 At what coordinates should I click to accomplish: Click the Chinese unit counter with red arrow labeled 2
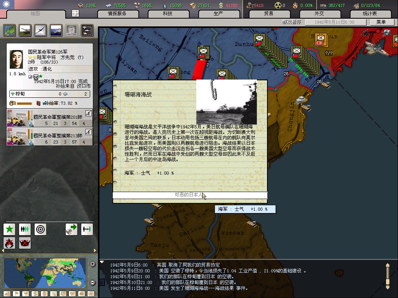pos(204,53)
